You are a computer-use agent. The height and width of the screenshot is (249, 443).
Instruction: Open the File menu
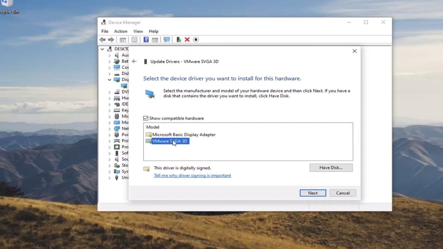pyautogui.click(x=105, y=31)
